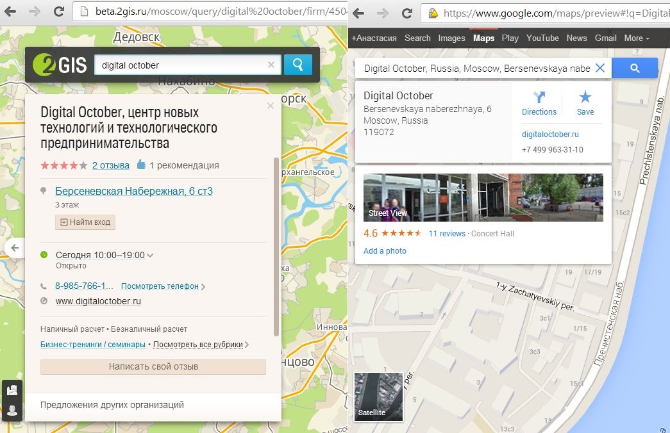670x433 pixels.
Task: Click the 2GIS logo
Action: coord(60,65)
